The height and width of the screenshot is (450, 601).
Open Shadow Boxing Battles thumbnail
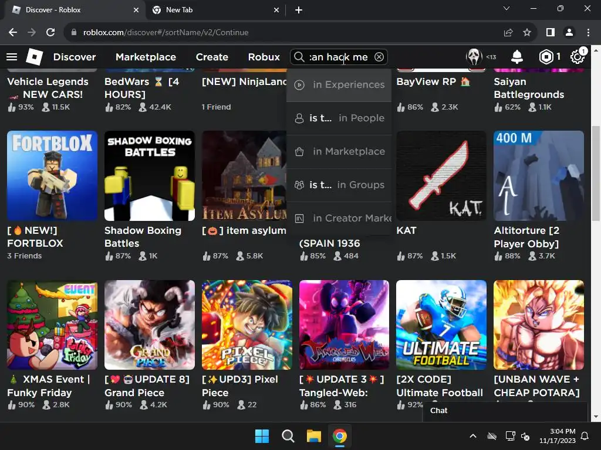pos(150,176)
